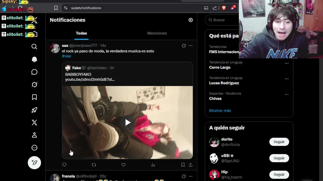Image resolution: width=323 pixels, height=181 pixels.
Task: Open Messages via the chat bubble icon
Action: [x=34, y=72]
